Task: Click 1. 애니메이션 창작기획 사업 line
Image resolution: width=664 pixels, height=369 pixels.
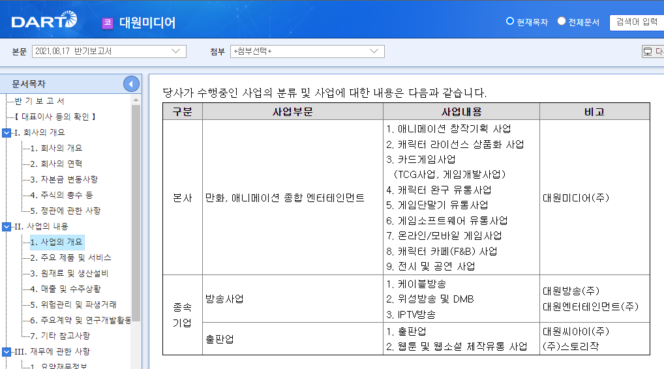Action: (x=449, y=128)
